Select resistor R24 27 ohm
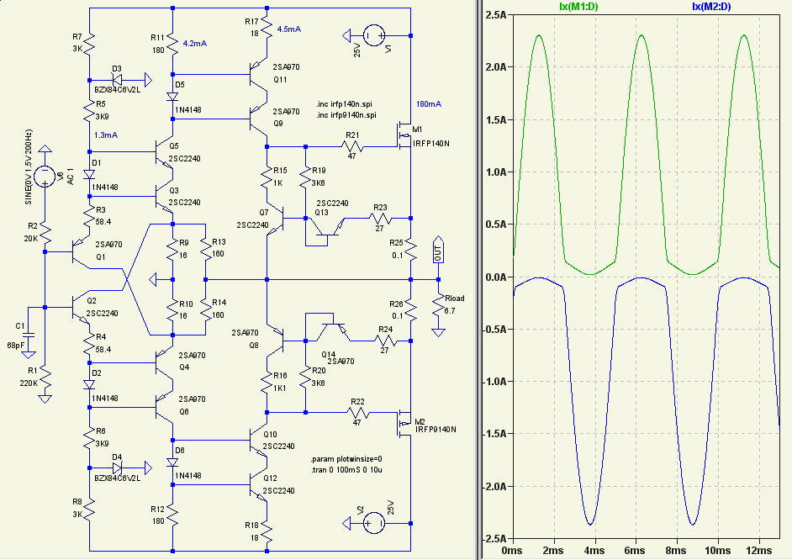 coord(385,341)
